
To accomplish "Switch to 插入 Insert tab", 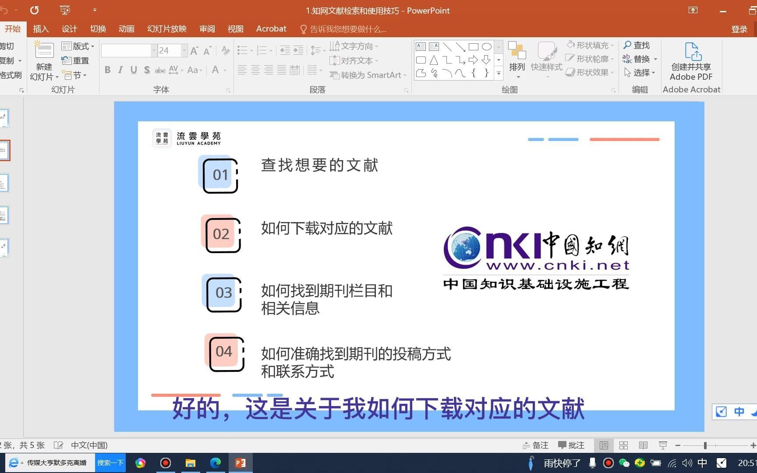I will click(41, 29).
